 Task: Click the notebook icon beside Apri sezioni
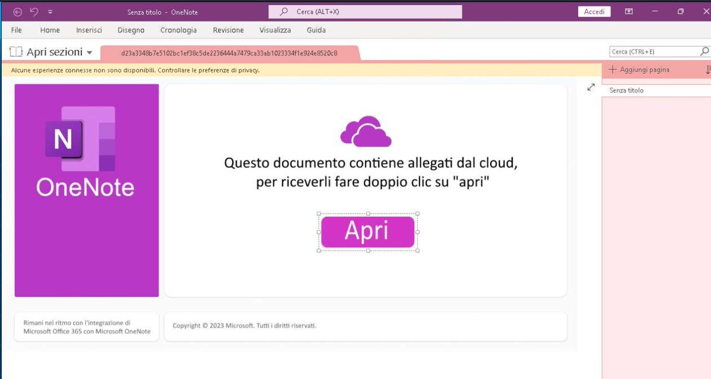16,52
